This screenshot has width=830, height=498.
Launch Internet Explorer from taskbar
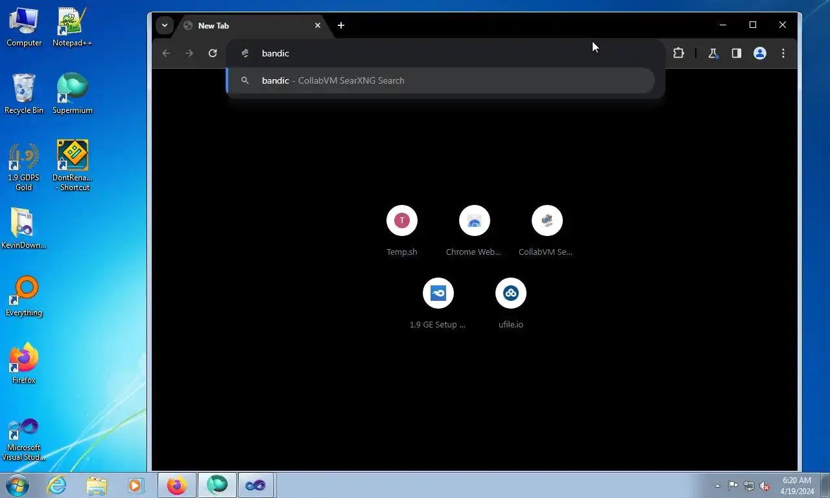[x=57, y=485]
